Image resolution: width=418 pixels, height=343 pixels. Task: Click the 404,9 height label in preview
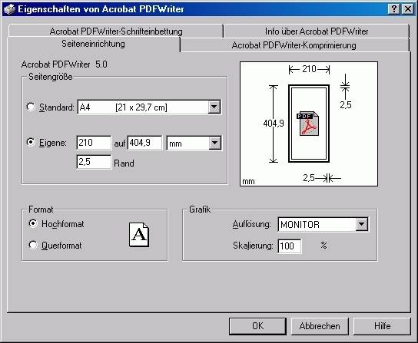pyautogui.click(x=274, y=124)
